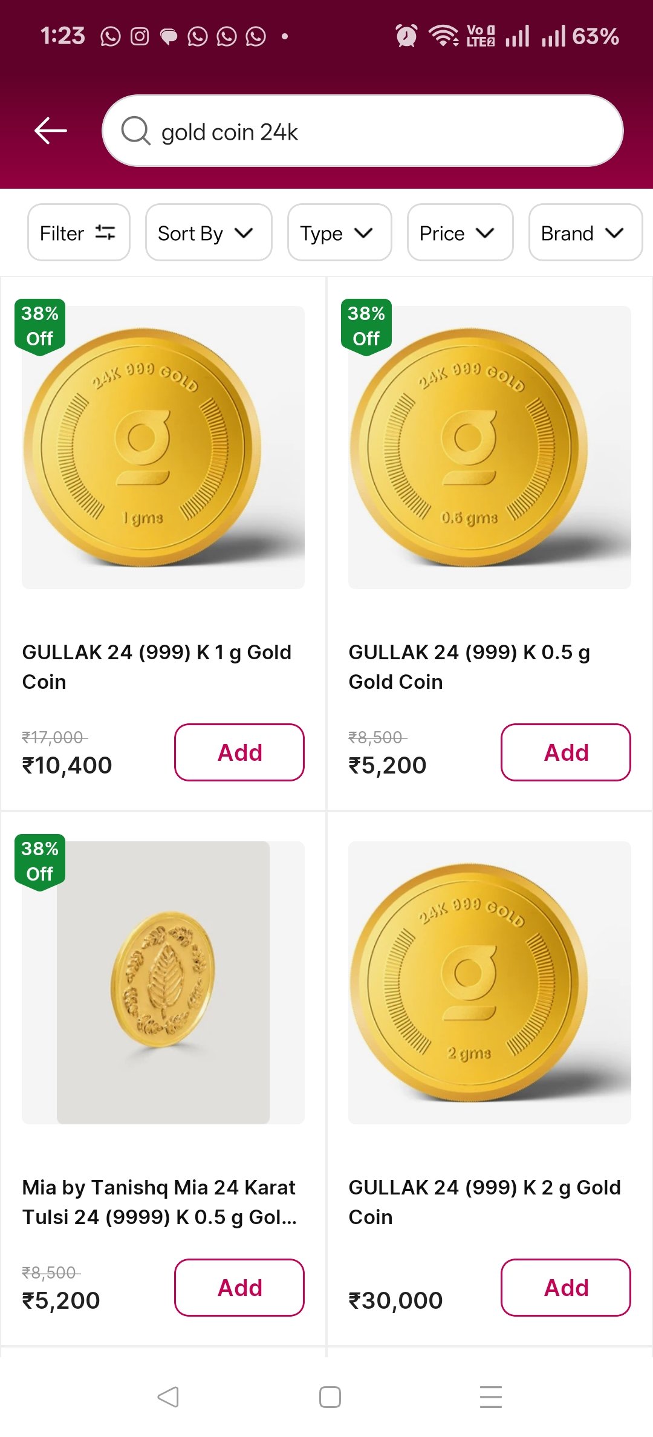The width and height of the screenshot is (653, 1437).
Task: Open GULLAK 24 (999) K 2 g title
Action: coord(484,1202)
